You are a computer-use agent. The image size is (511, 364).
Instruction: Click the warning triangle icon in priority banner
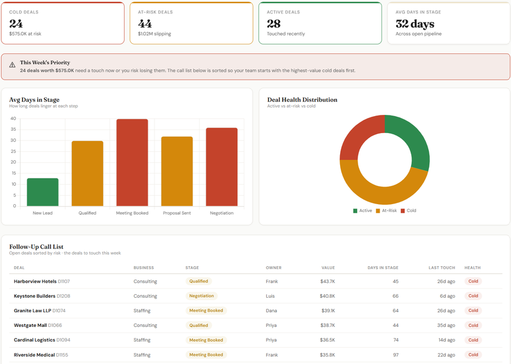(x=12, y=65)
